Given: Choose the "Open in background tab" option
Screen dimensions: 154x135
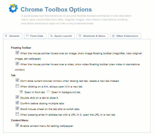Looking at the screenshot, I should click(x=48, y=92).
